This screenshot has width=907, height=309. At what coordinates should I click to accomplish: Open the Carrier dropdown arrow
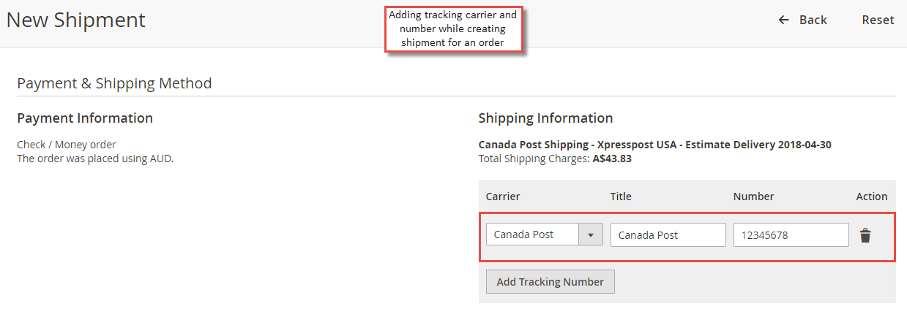point(591,234)
